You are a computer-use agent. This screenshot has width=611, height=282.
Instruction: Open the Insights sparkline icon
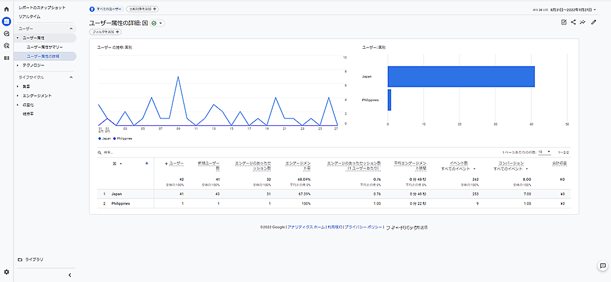[583, 23]
